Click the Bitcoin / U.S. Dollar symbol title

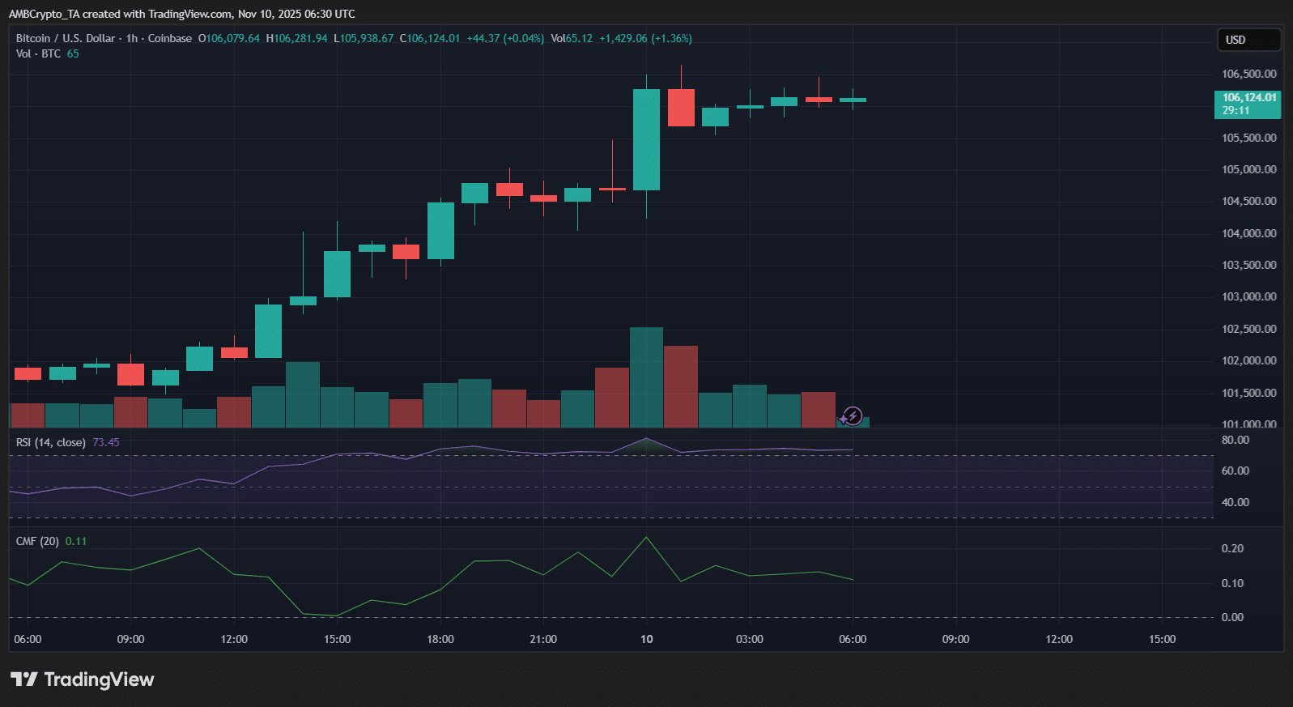66,38
